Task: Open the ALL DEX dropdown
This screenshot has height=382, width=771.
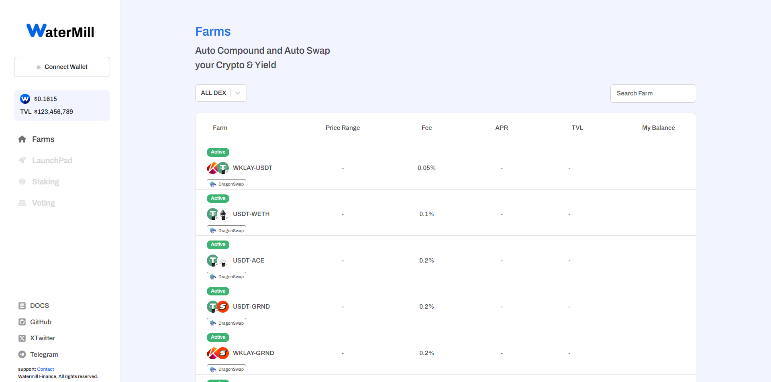Action: click(x=214, y=93)
